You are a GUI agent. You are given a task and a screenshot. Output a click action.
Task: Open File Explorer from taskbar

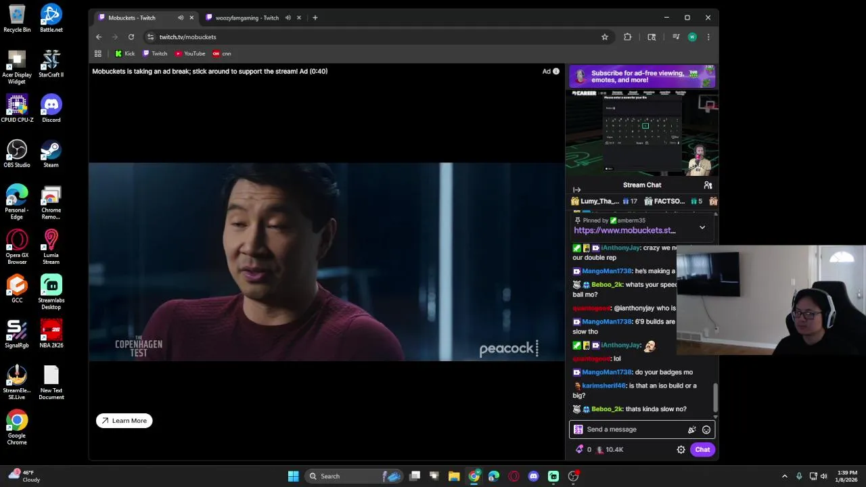pos(454,476)
